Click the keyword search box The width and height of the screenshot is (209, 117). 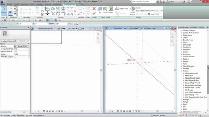[144, 2]
